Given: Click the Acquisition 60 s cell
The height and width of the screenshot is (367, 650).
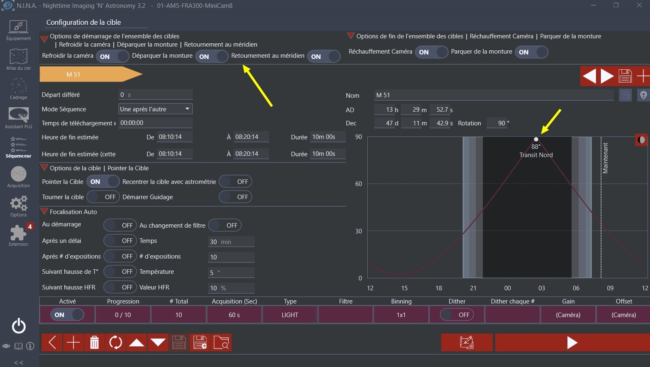Looking at the screenshot, I should click(x=234, y=315).
